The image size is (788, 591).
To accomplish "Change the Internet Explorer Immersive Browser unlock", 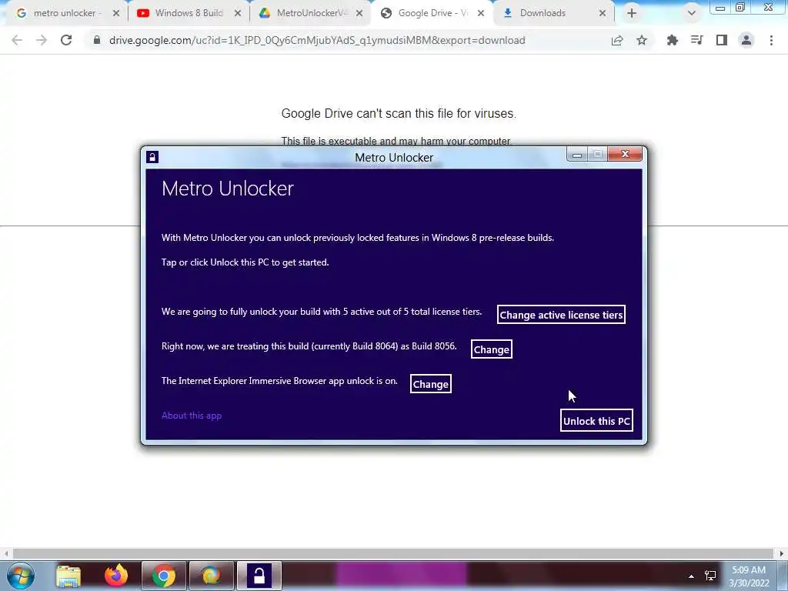I will pyautogui.click(x=431, y=384).
